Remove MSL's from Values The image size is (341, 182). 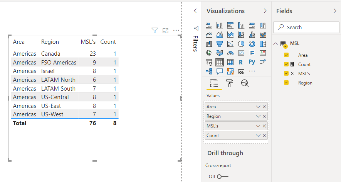264,126
